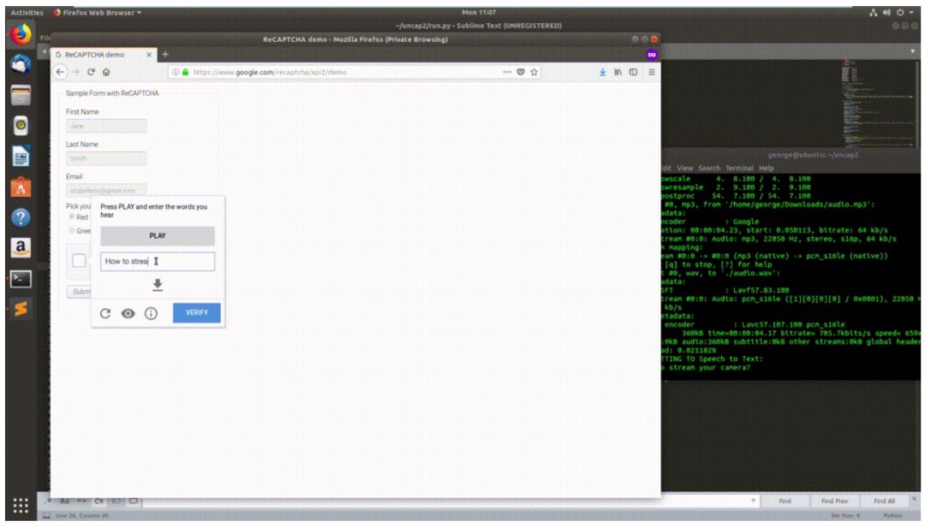Image resolution: width=925 pixels, height=527 pixels.
Task: Show site information icon in URL bar
Action: [176, 72]
